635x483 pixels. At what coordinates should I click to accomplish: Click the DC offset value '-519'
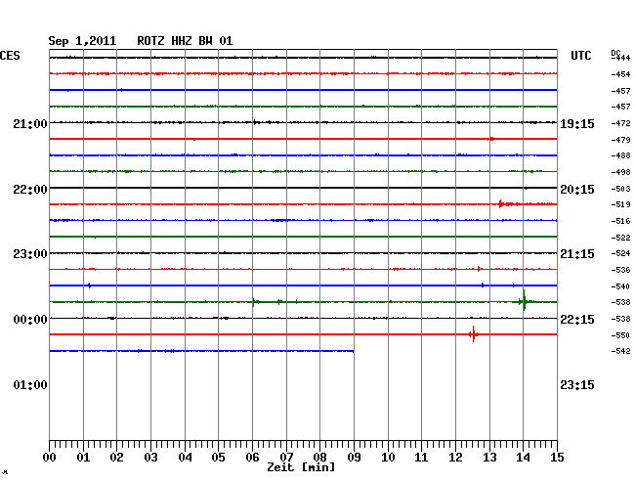point(620,204)
